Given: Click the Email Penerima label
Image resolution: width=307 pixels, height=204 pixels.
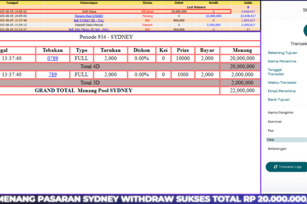Looking at the screenshot, I should [x=281, y=91].
